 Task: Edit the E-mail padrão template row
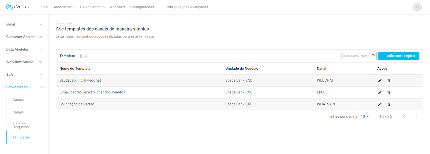(380, 92)
